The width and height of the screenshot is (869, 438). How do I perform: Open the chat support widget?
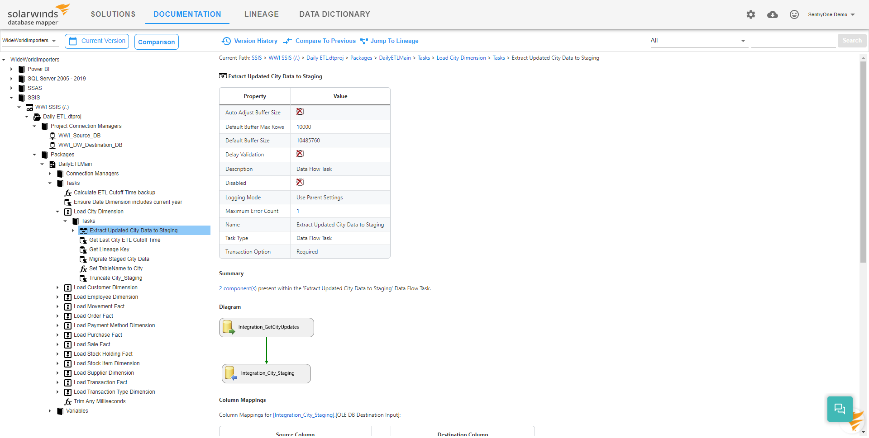point(840,409)
